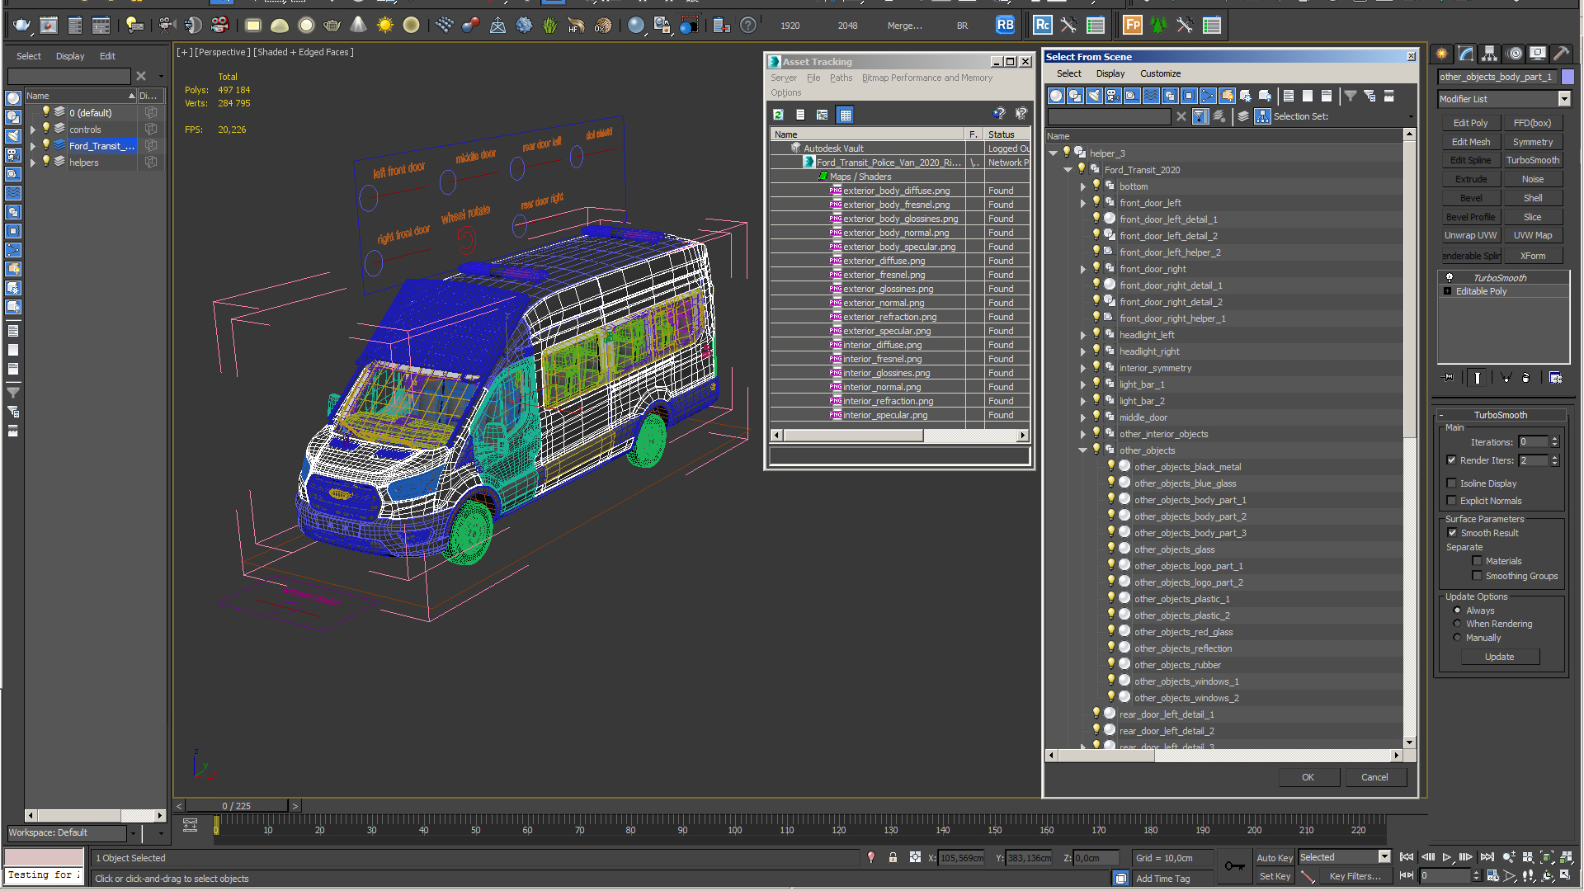The width and height of the screenshot is (1584, 891).
Task: Click OK in Select From Scene dialog
Action: pos(1308,777)
